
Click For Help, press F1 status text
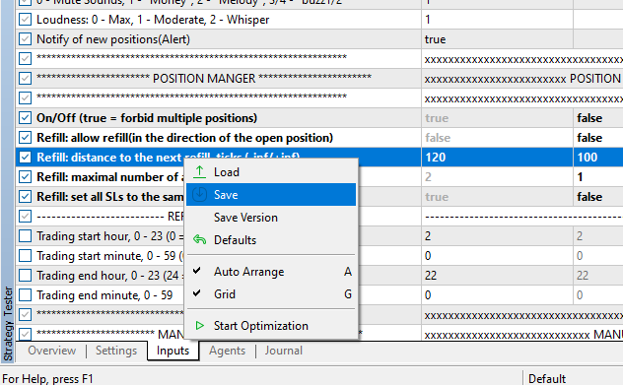[x=47, y=379]
